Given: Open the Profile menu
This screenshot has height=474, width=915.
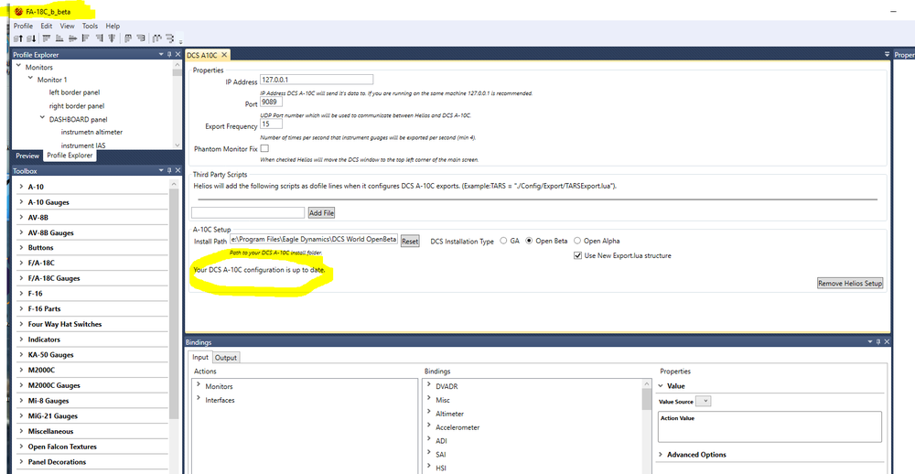Looking at the screenshot, I should (24, 26).
